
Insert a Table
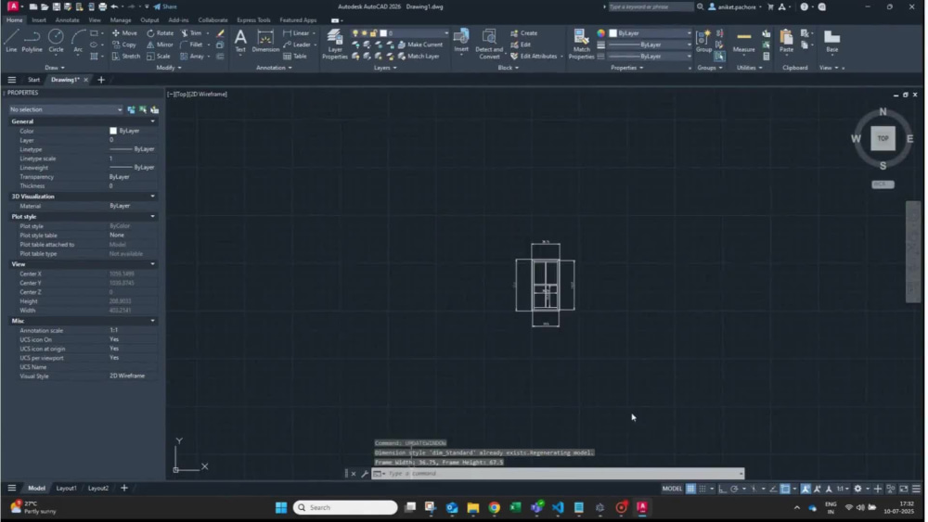point(295,57)
